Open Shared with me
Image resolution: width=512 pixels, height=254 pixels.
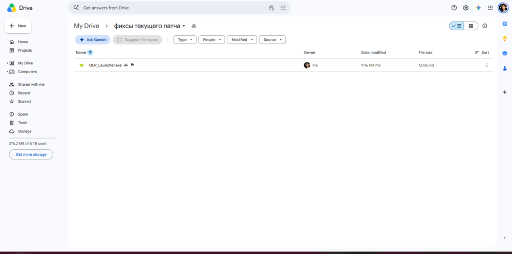tap(32, 84)
